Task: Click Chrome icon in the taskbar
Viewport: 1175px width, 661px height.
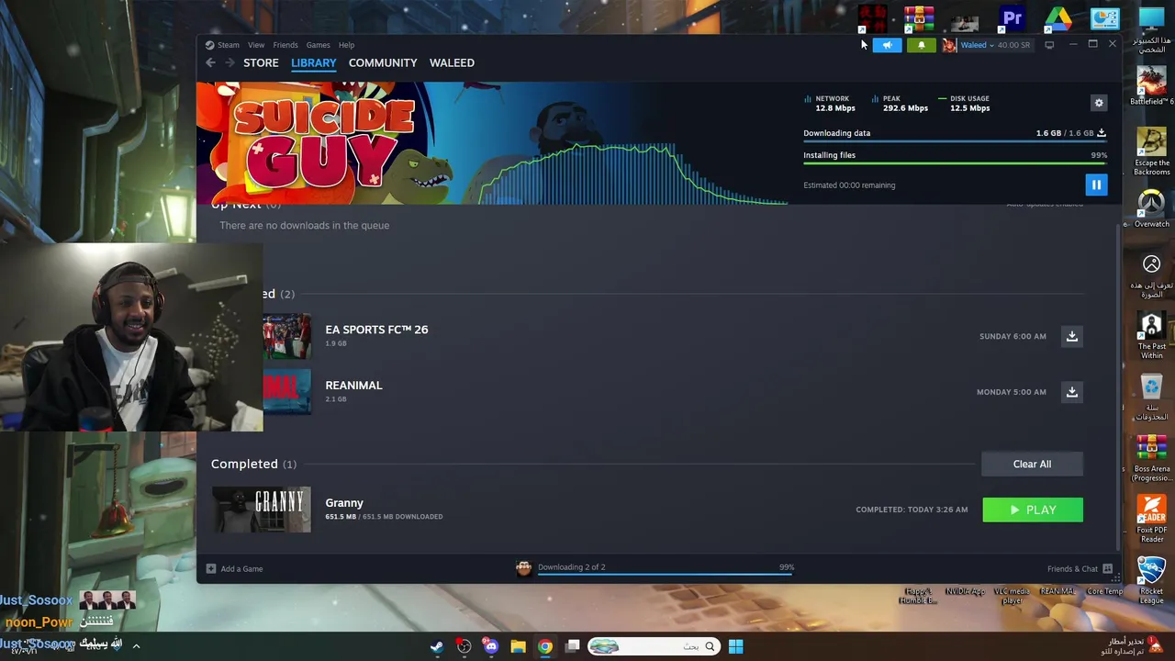Action: click(x=545, y=646)
